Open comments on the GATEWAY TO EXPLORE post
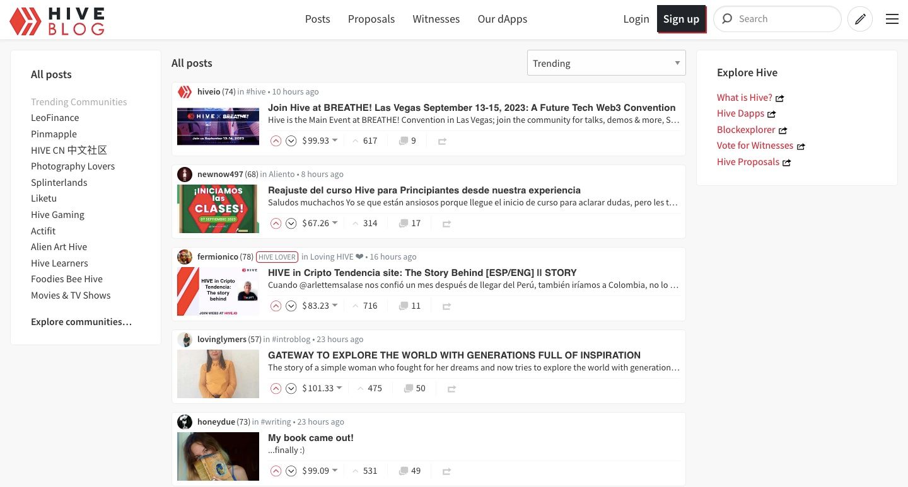 [x=415, y=388]
